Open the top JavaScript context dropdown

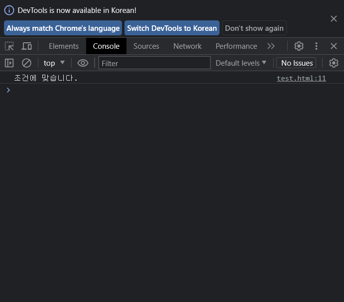(54, 63)
